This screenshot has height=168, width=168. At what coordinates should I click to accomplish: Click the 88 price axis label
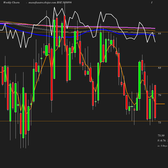click(159, 34)
